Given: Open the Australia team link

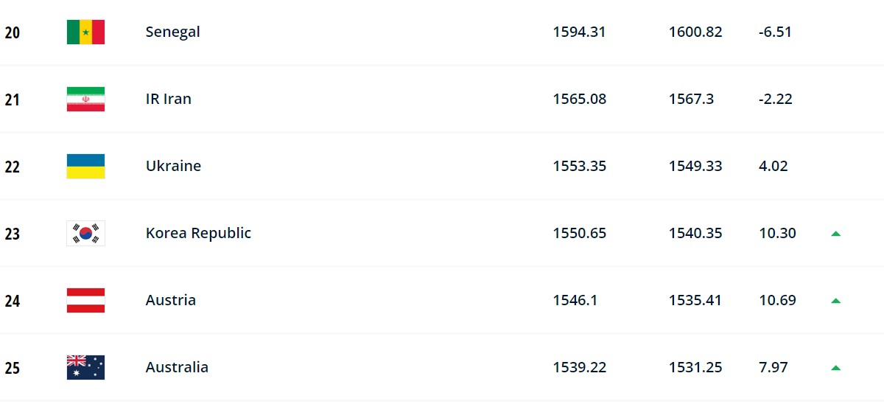Looking at the screenshot, I should (177, 367).
